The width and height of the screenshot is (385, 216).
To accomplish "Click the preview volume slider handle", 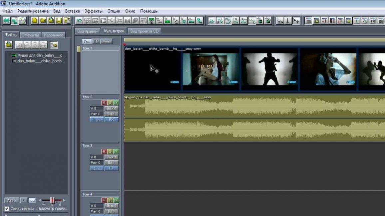I will [52, 200].
